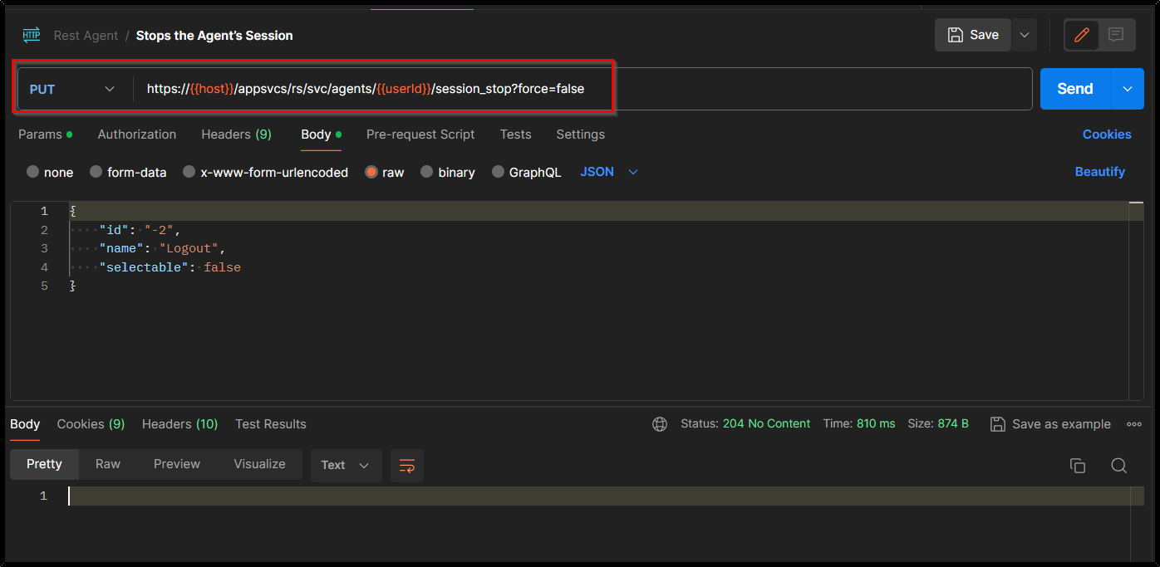Screen dimensions: 1160x567
Task: Open response Headers (10) tab
Action: click(179, 424)
